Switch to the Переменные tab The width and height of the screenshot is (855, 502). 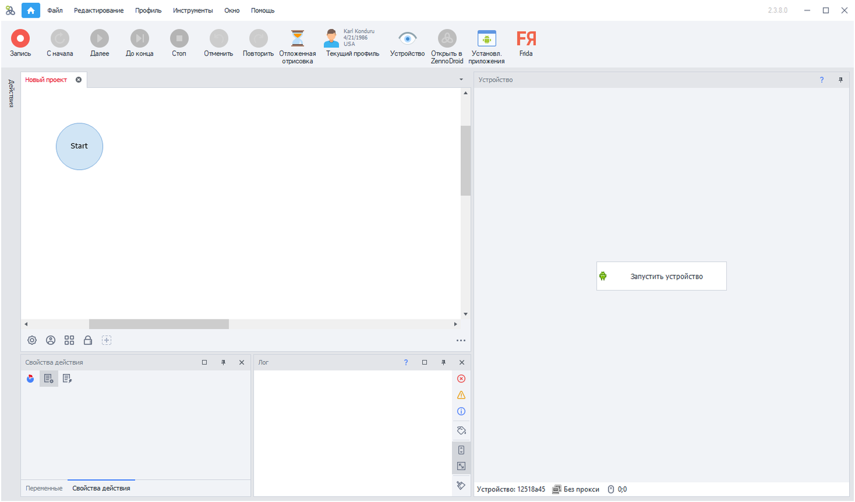[x=44, y=488]
